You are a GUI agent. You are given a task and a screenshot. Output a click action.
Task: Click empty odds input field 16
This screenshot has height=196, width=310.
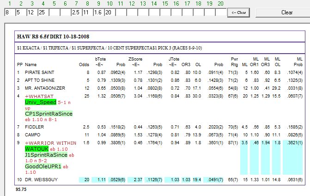(176, 12)
